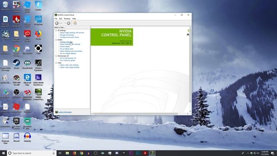Viewport: 277px width, 156px height.
Task: Open Task View from the taskbar
Action: (x=60, y=153)
